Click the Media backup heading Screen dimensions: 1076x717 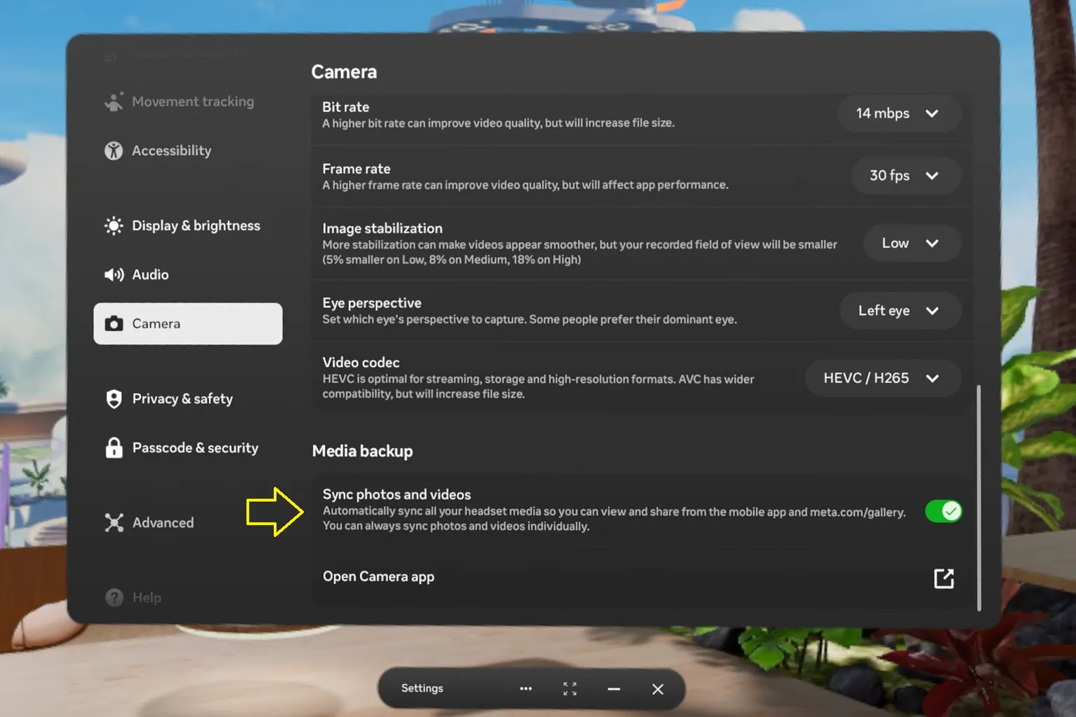point(362,451)
